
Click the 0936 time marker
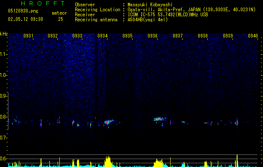click(x=153, y=36)
